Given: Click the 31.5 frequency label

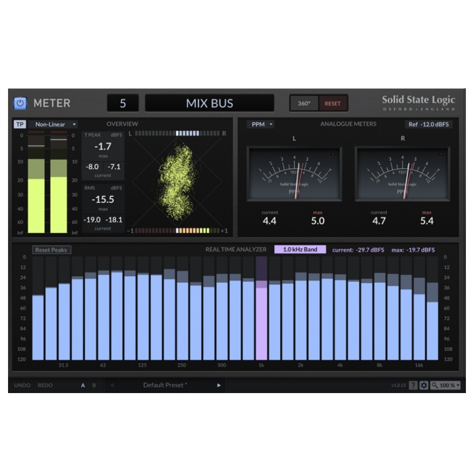Looking at the screenshot, I should coord(63,365).
